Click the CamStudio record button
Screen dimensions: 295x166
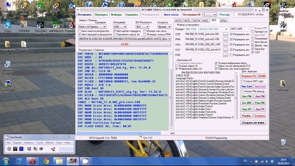[9, 149]
